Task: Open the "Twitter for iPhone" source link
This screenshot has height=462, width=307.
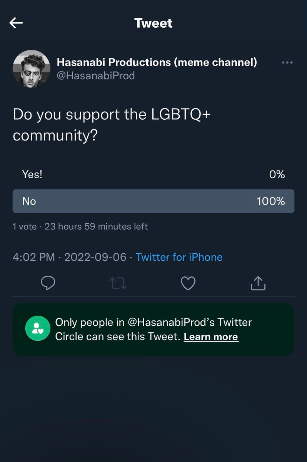Action: pyautogui.click(x=179, y=257)
